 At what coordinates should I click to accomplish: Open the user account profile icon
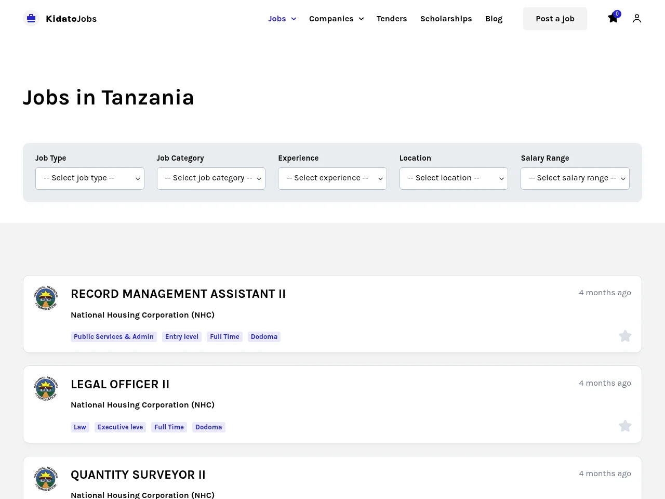tap(637, 19)
